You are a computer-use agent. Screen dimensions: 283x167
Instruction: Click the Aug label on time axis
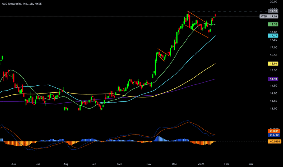[66, 164]
